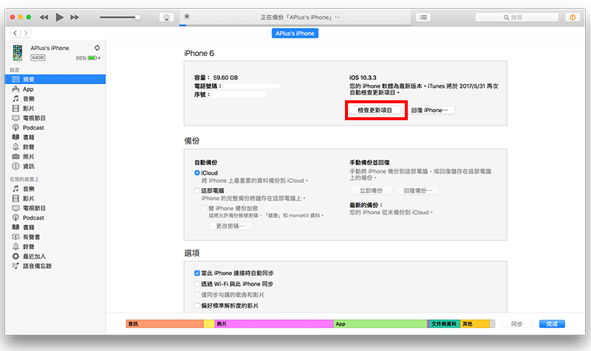
Task: Select the 這部電腦 backup radio button
Action: [197, 190]
